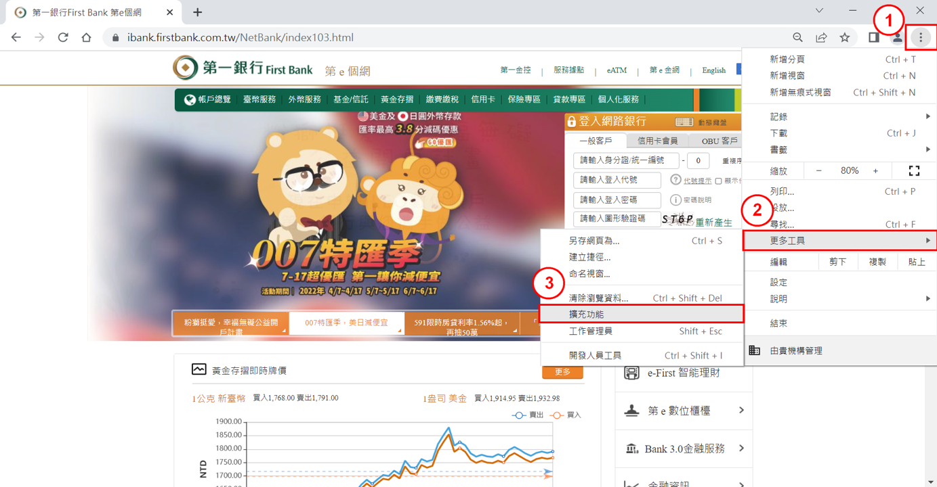Expand Bank 3.0金融服務 chevron

(741, 448)
